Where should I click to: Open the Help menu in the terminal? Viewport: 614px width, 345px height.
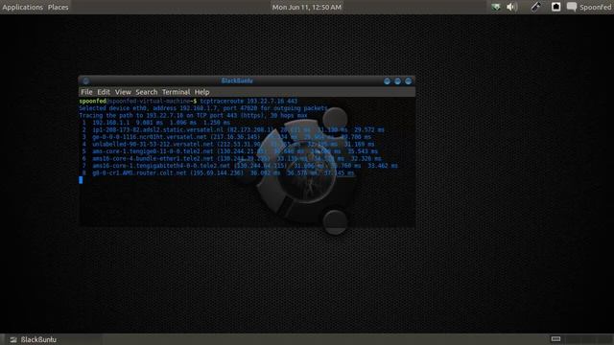tap(202, 92)
